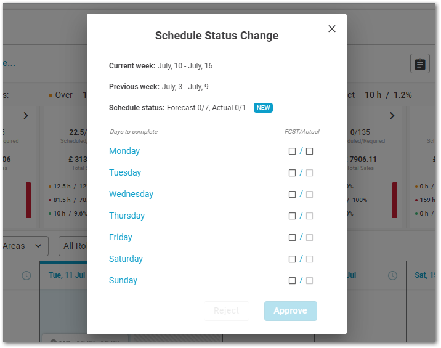Open the Saturday day link
This screenshot has height=348, width=441.
(x=126, y=259)
